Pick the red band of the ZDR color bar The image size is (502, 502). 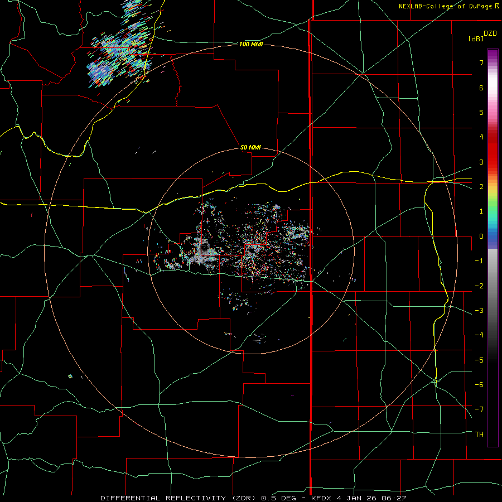[493, 152]
